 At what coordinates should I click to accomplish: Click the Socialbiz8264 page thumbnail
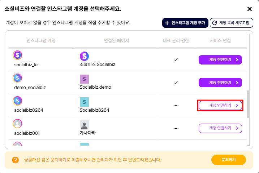pos(84,102)
